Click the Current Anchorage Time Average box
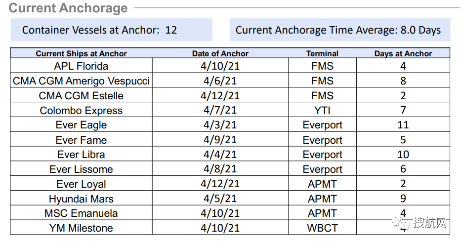The width and height of the screenshot is (462, 243). pyautogui.click(x=340, y=30)
